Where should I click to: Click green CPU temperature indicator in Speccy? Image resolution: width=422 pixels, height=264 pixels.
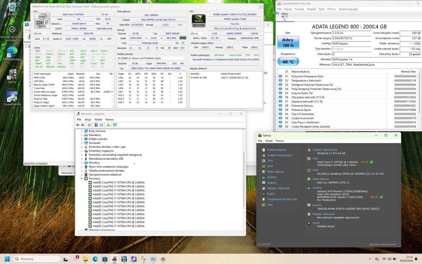click(x=371, y=162)
